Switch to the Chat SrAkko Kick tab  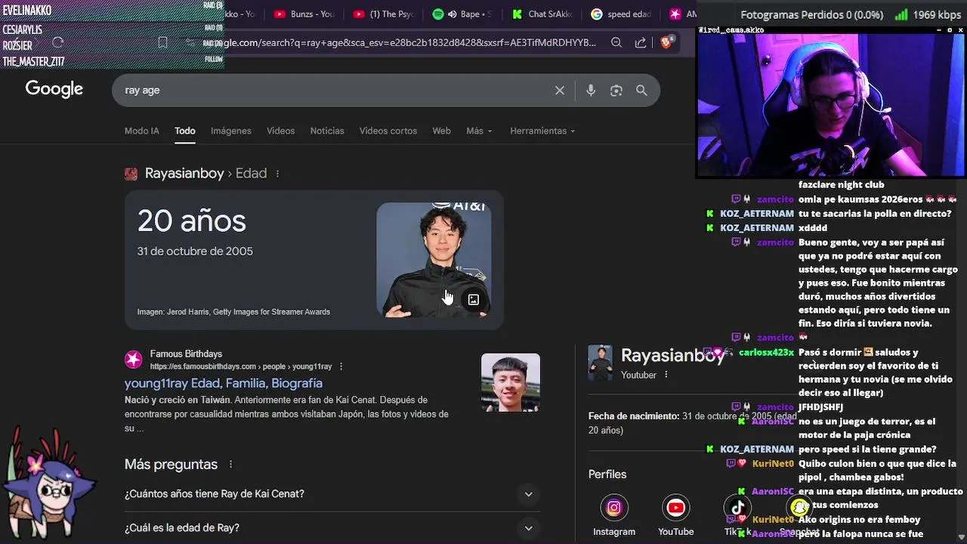(x=542, y=14)
